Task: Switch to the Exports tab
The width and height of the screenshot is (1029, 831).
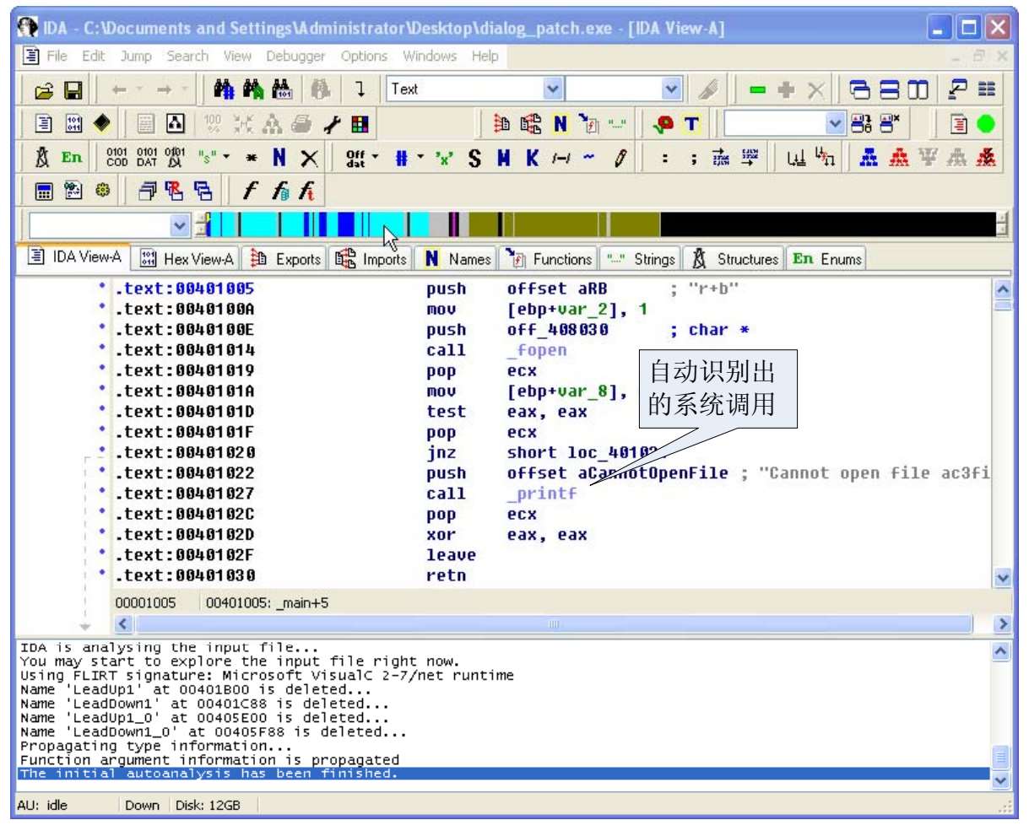Action: [x=286, y=259]
